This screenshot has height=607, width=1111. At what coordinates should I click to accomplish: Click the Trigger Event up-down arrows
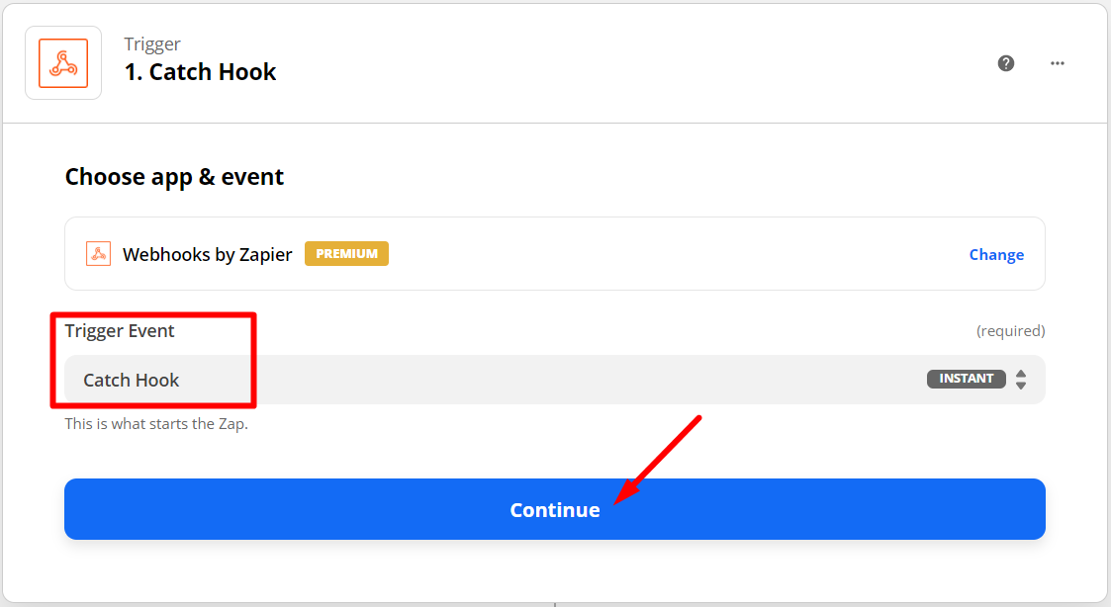coord(1021,380)
